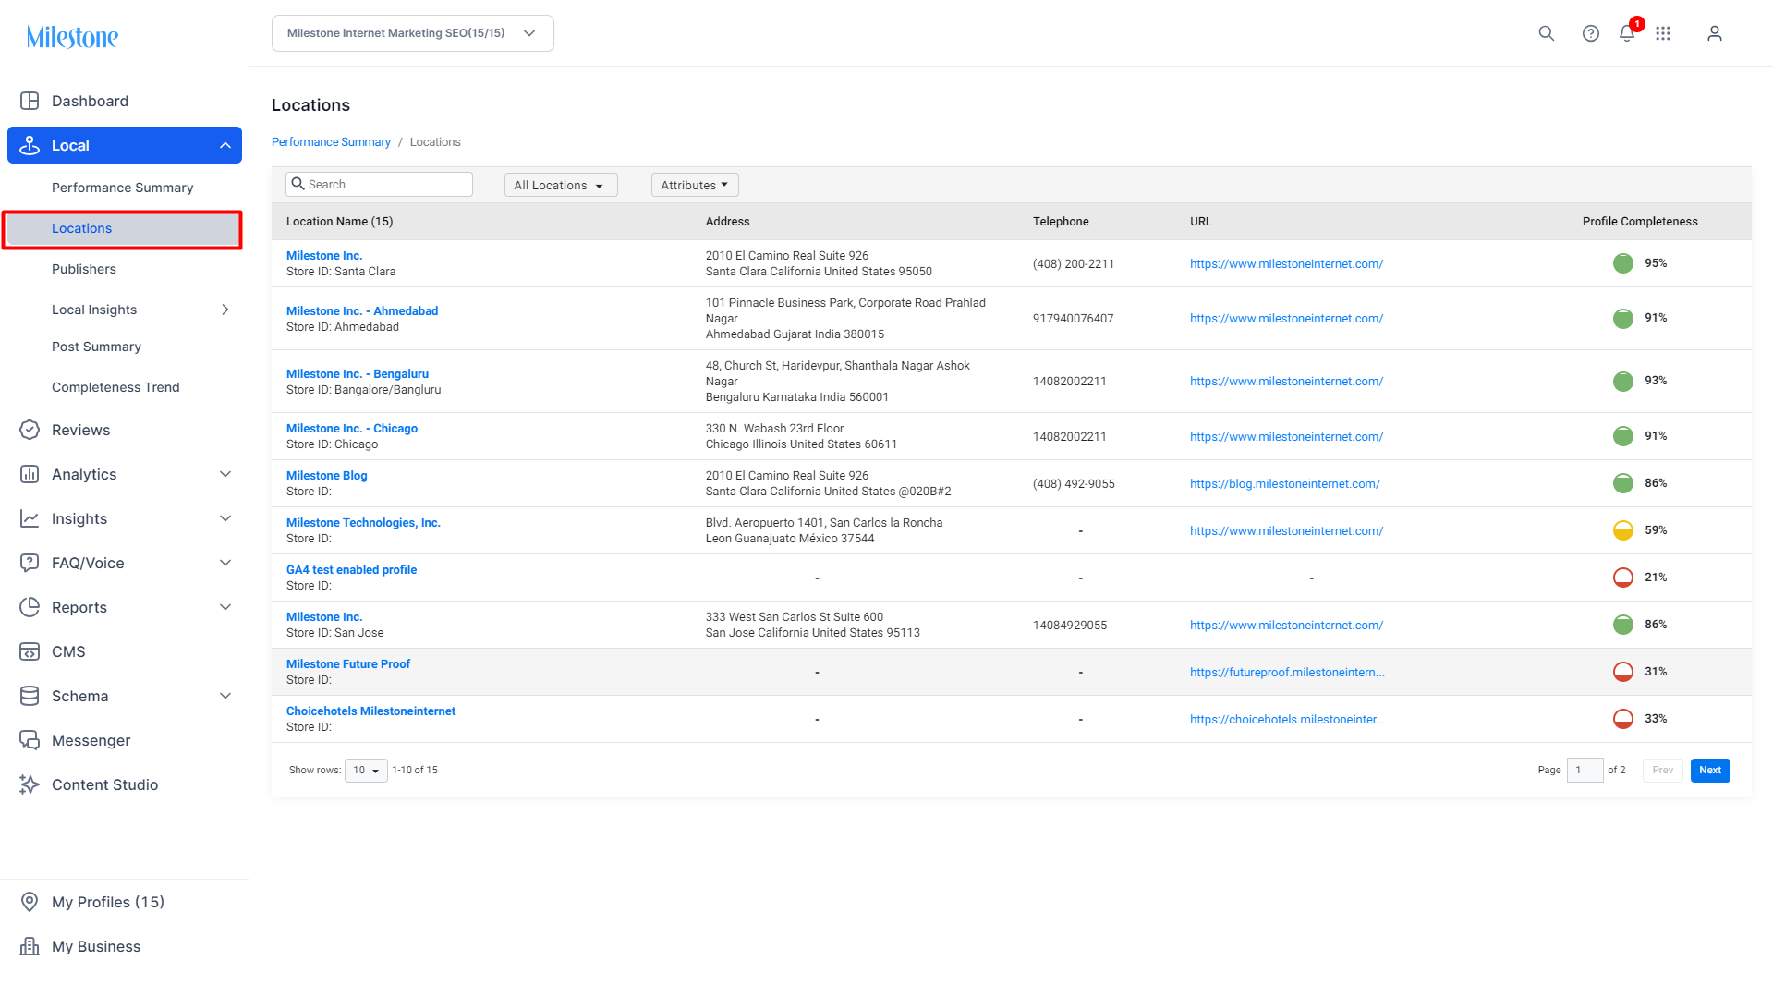Expand the Schema menu chevron
The height and width of the screenshot is (997, 1773).
225,696
